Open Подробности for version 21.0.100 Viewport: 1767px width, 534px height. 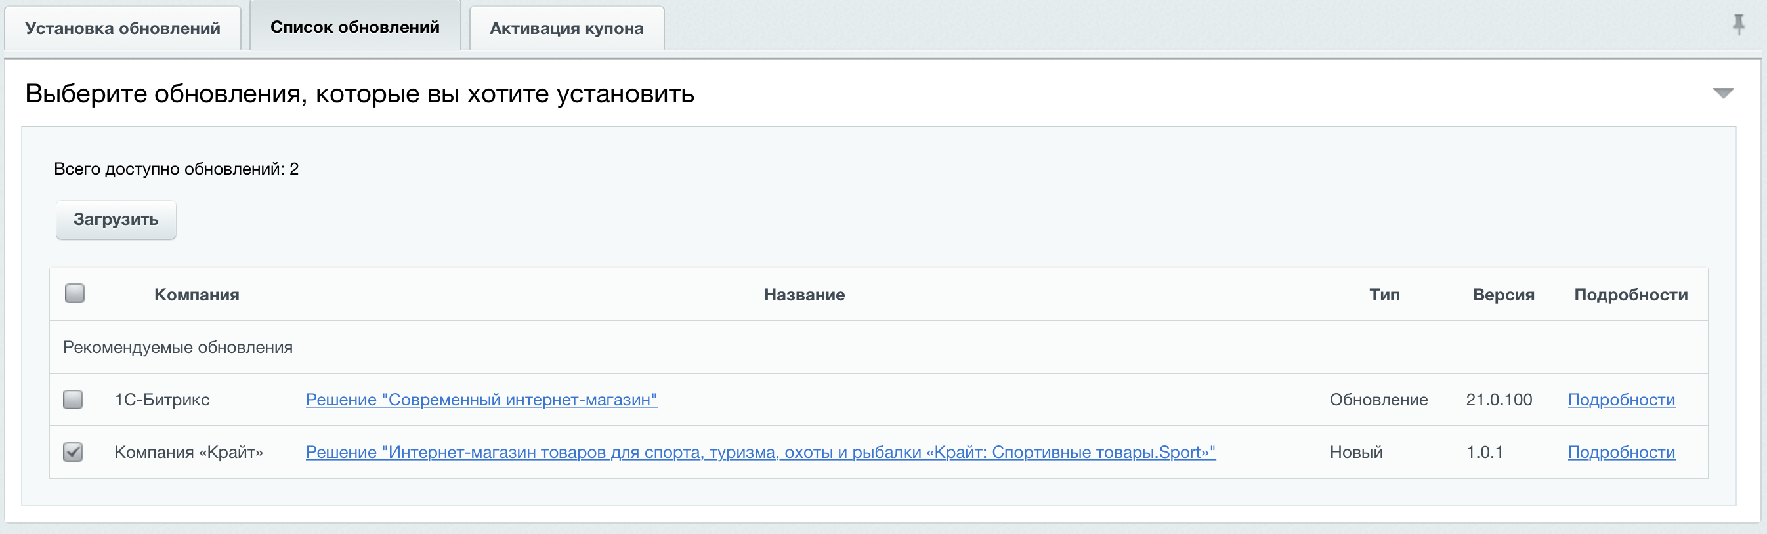[x=1621, y=400]
